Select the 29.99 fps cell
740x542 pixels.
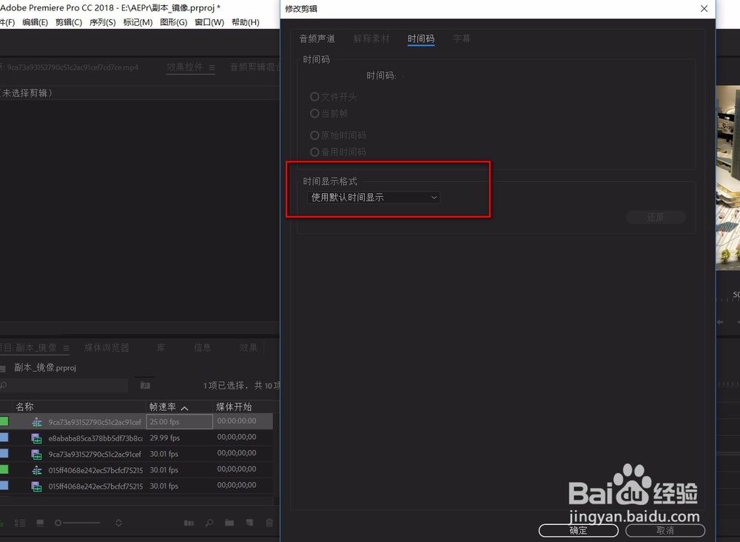165,438
